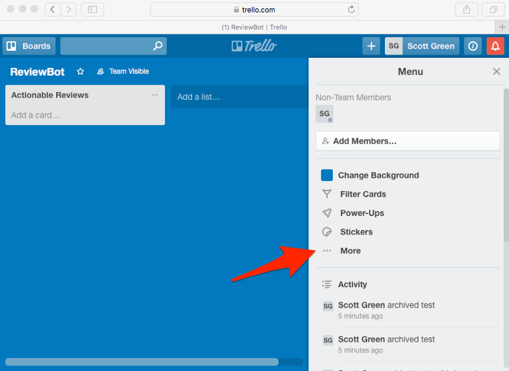
Task: Click the SG member avatar under Non-Team Members
Action: [x=324, y=114]
